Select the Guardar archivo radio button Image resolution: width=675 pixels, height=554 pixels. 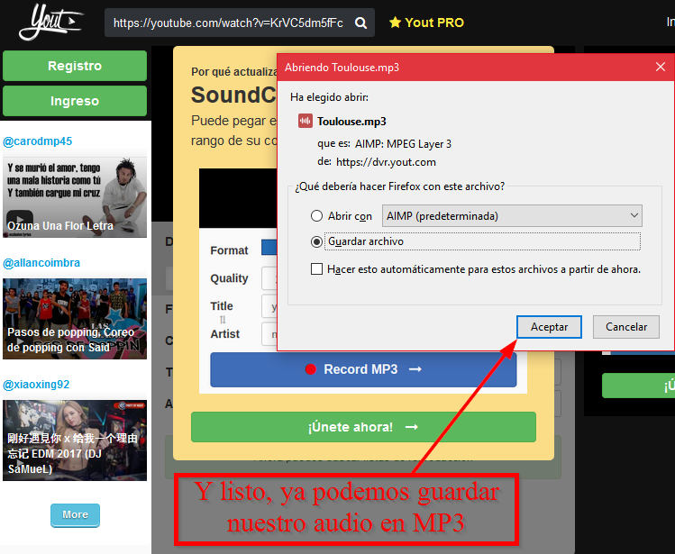316,241
